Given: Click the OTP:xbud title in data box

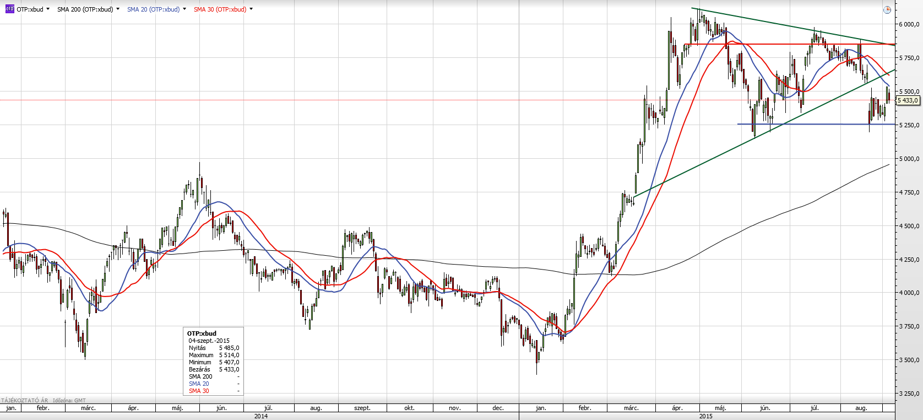Looking at the screenshot, I should [202, 333].
